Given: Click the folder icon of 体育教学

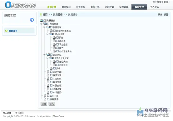Looking at the screenshot, I should point(48,27).
